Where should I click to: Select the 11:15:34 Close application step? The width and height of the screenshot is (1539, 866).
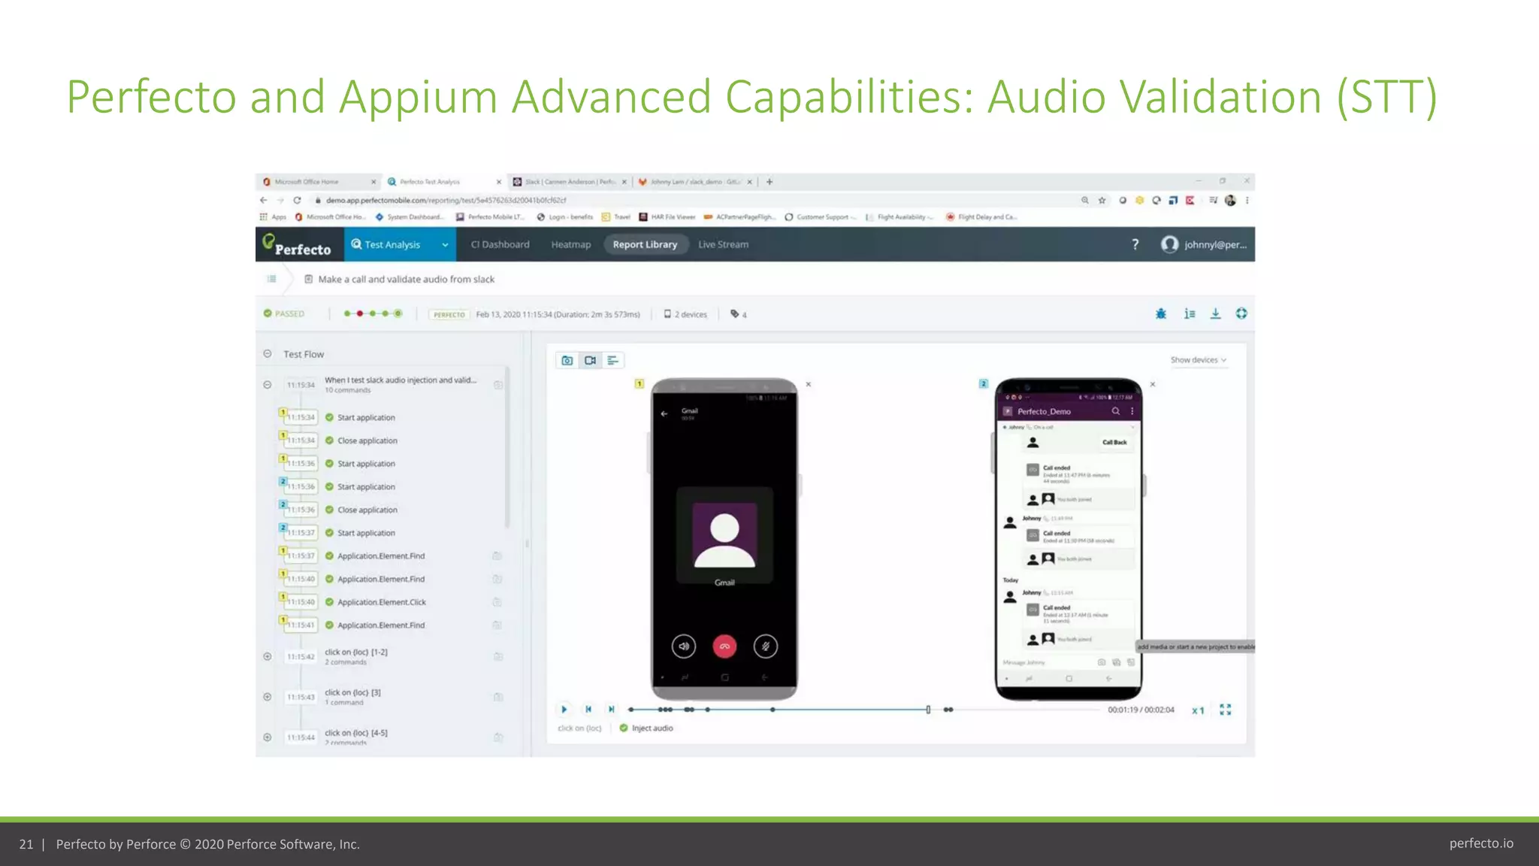pos(367,441)
